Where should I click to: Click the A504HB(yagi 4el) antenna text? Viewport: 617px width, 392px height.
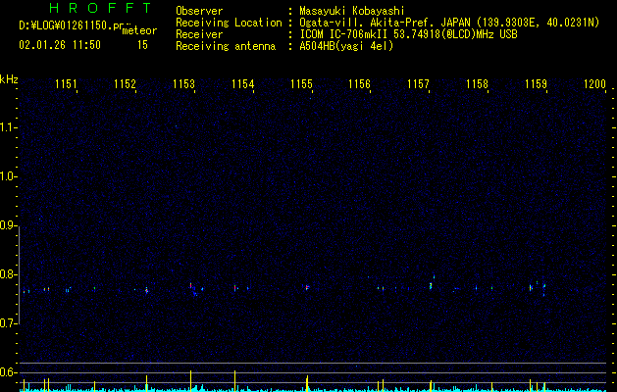[346, 46]
